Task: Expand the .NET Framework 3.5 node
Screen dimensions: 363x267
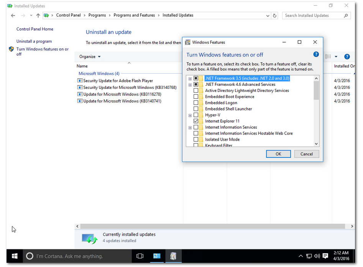Action: click(x=190, y=79)
